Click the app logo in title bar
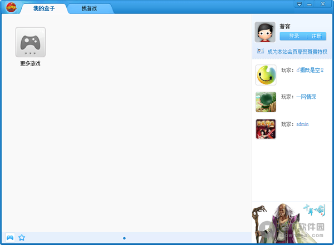Viewport: 334px width, 245px height. 11,7
